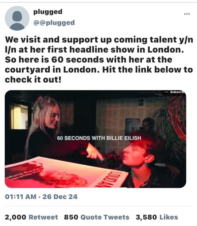Click the LOUDAM magazine in the video

pos(66,172)
